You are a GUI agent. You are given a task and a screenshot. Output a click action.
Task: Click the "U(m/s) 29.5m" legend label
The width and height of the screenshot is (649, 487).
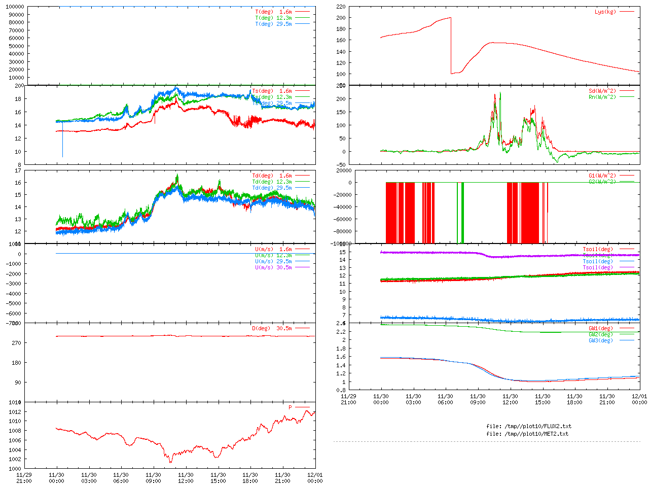[x=274, y=261]
